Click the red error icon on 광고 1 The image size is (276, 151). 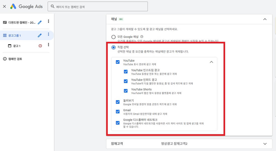(40, 46)
